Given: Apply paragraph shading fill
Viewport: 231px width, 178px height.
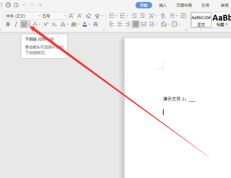Looking at the screenshot, I should tap(164, 24).
